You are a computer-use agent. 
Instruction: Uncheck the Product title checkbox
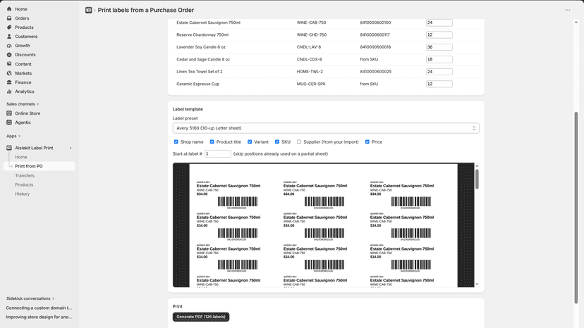tap(212, 141)
